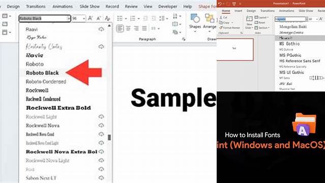
Task: Open the Slide Show ribbon tab
Action: 90,7
